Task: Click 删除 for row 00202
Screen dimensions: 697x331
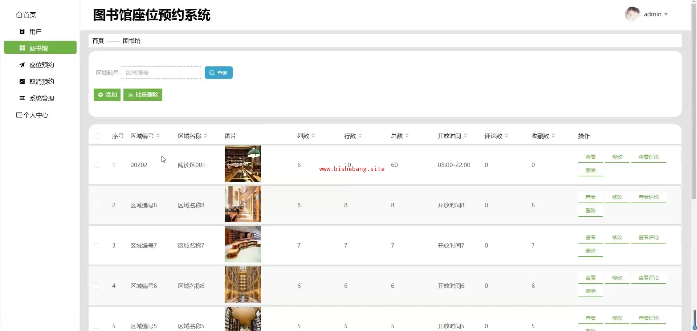Action: pos(591,171)
